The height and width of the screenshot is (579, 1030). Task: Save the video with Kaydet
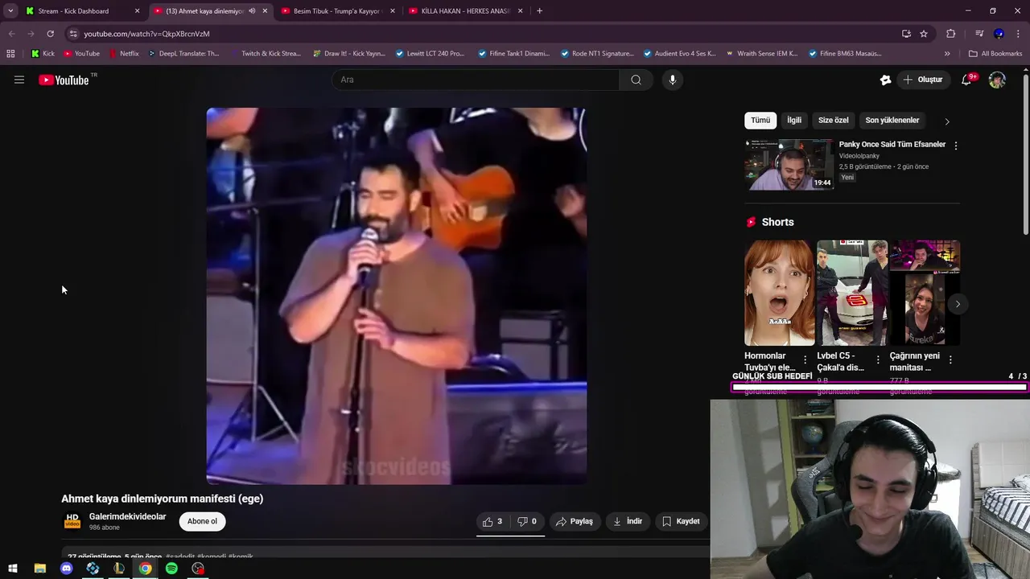pyautogui.click(x=681, y=521)
